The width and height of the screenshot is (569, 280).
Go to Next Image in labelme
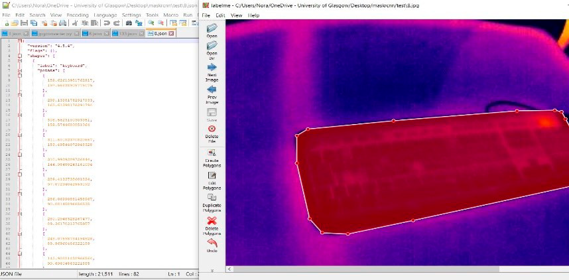(x=212, y=72)
